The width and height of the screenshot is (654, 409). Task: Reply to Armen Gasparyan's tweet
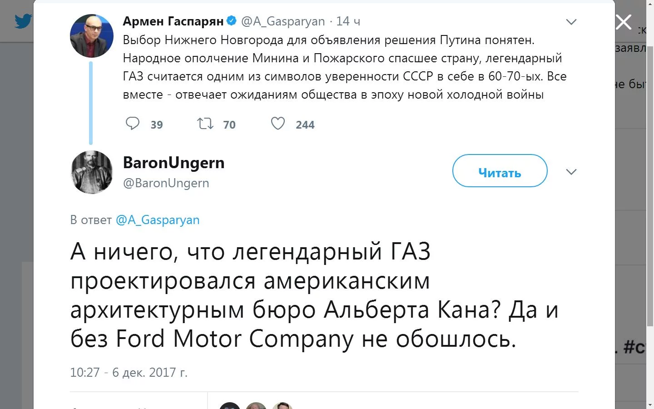(x=133, y=124)
